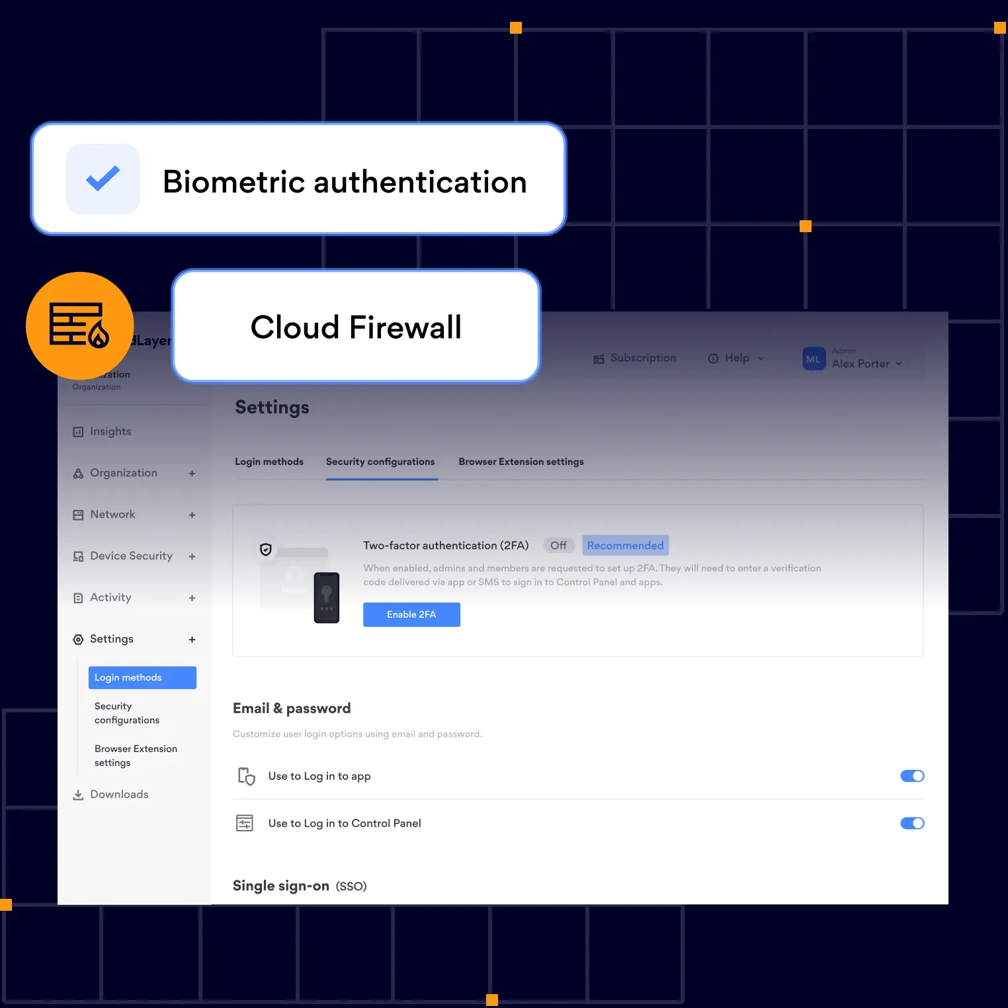Select Security configurations in sidebar submenu
Viewport: 1008px width, 1008px height.
[x=127, y=713]
